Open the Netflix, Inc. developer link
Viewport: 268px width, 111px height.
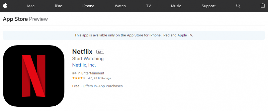(x=84, y=65)
